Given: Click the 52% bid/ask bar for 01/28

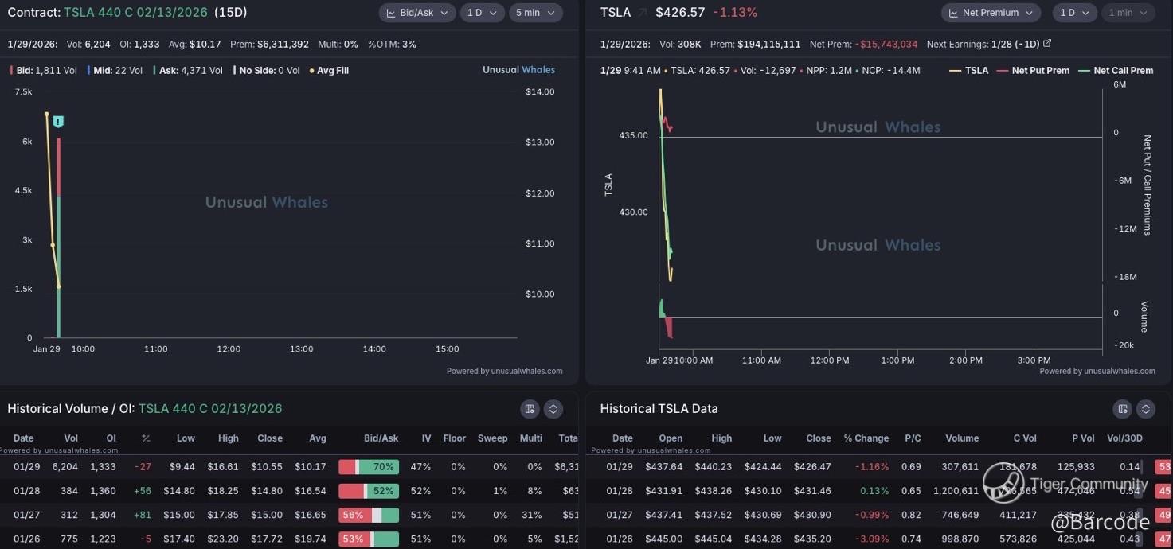Looking at the screenshot, I should [x=369, y=491].
